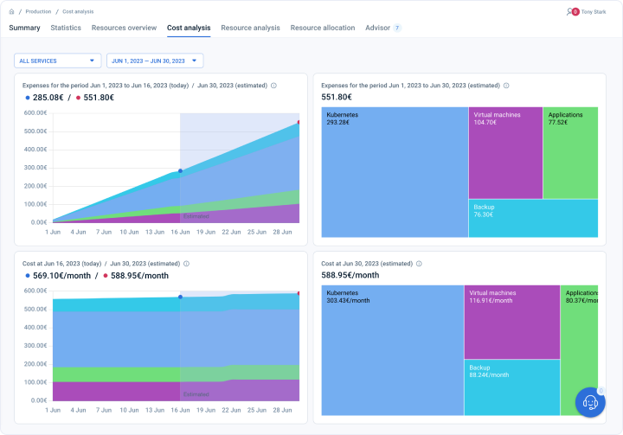Open Resource analysis tab
This screenshot has height=435, width=623.
pos(250,28)
